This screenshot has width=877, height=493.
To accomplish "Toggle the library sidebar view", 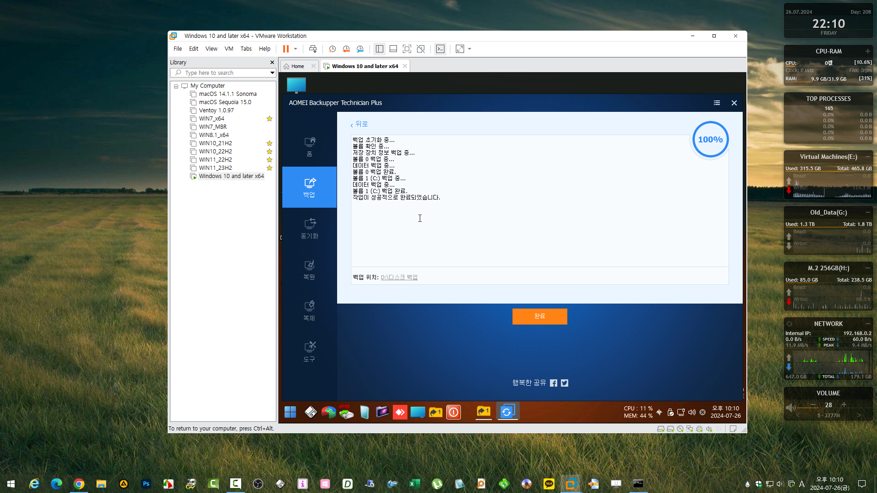I will (x=380, y=49).
